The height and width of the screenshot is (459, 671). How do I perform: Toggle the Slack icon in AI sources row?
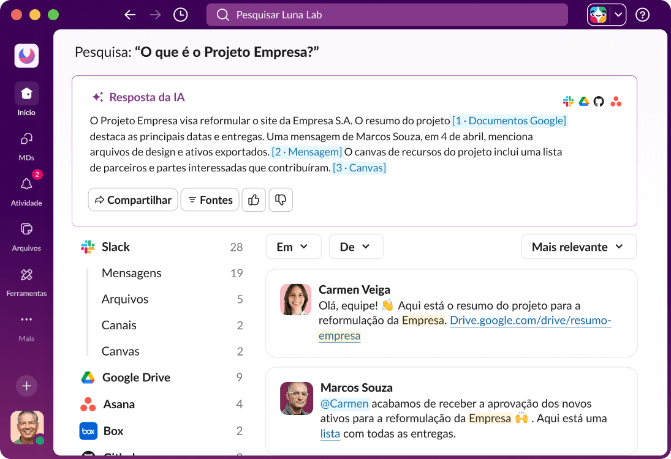(x=567, y=101)
